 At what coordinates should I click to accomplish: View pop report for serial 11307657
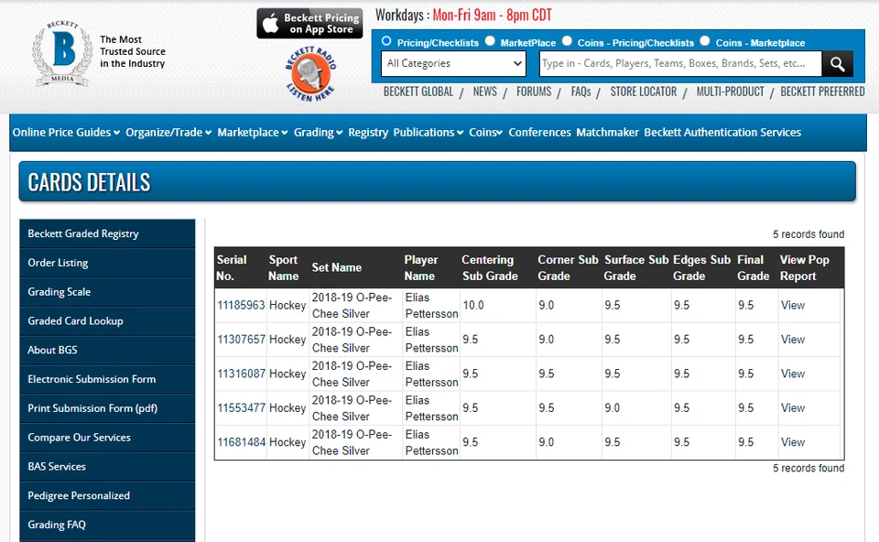(x=793, y=340)
